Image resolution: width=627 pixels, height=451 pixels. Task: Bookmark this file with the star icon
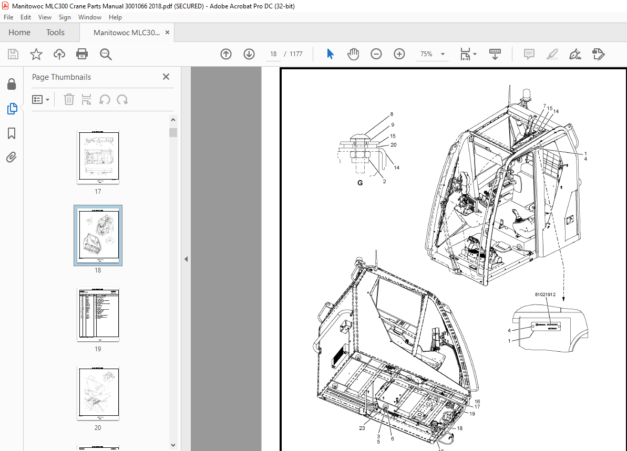point(36,54)
